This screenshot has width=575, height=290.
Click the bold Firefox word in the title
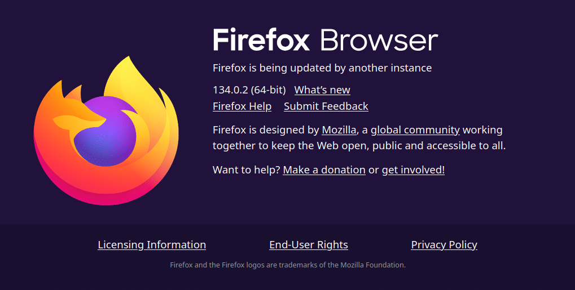tap(261, 41)
